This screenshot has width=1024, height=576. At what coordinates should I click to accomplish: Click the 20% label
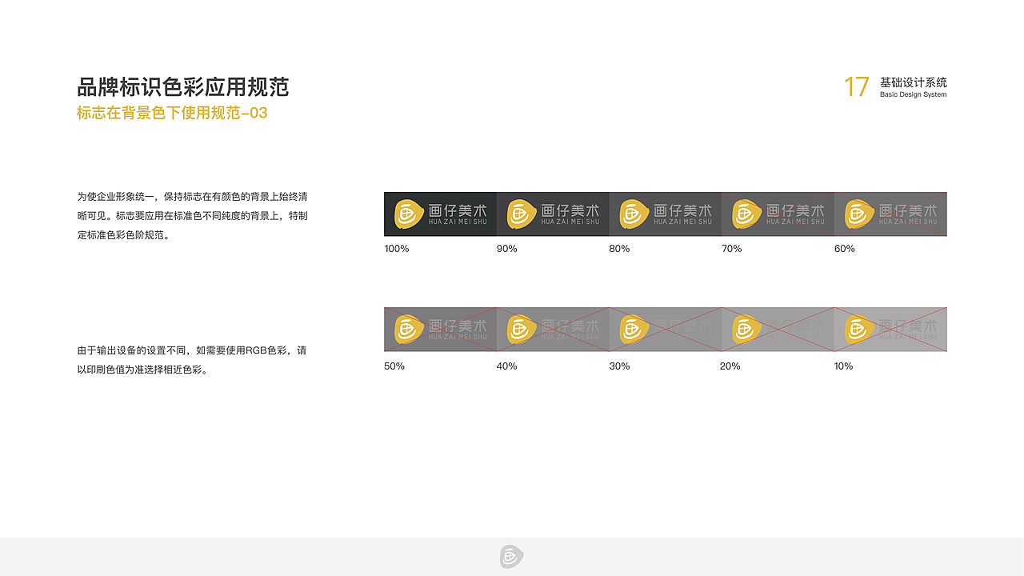pyautogui.click(x=730, y=366)
